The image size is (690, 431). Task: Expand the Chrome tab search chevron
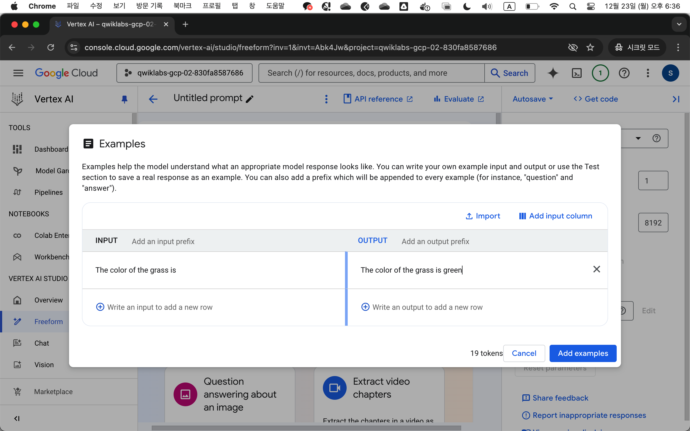(679, 24)
